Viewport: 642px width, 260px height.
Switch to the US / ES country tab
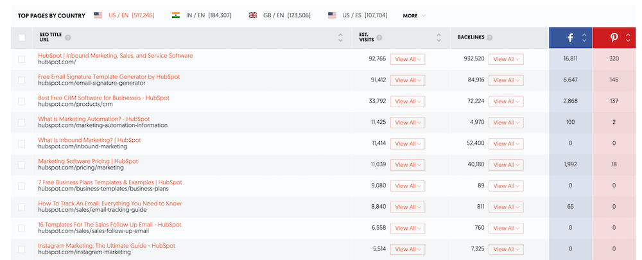[365, 15]
